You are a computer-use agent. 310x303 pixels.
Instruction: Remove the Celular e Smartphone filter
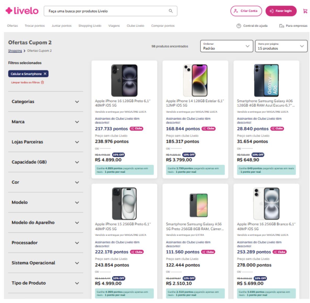[x=45, y=74]
